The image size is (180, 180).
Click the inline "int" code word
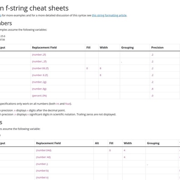click(x=58, y=104)
